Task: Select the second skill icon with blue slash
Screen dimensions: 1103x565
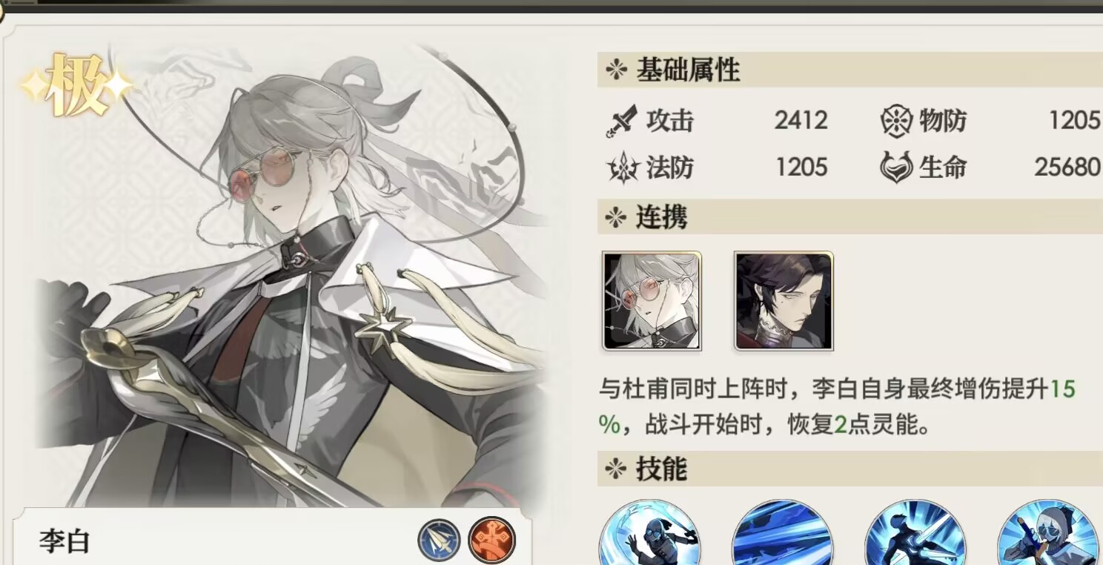Action: [x=782, y=532]
